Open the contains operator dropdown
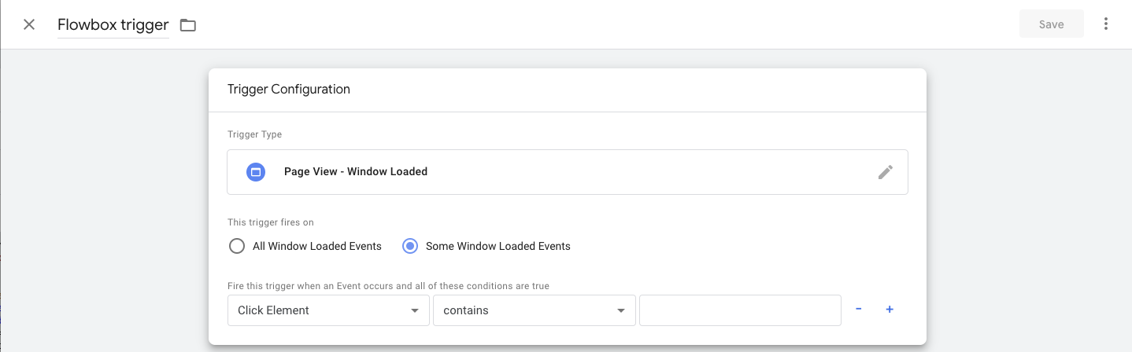1132x352 pixels. point(534,310)
